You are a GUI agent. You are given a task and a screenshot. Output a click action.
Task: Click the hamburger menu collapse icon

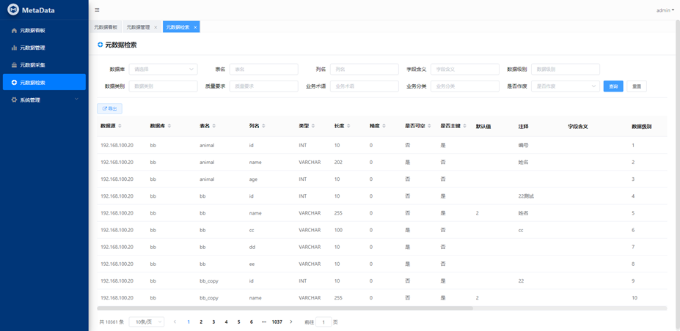click(97, 10)
